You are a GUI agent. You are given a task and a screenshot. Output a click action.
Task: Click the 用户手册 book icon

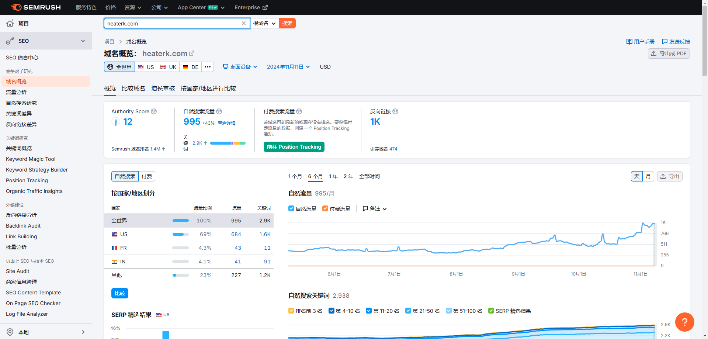click(629, 42)
